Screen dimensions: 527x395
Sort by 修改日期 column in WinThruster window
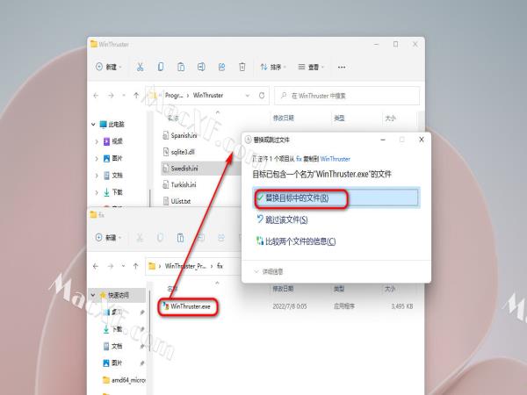pos(284,118)
